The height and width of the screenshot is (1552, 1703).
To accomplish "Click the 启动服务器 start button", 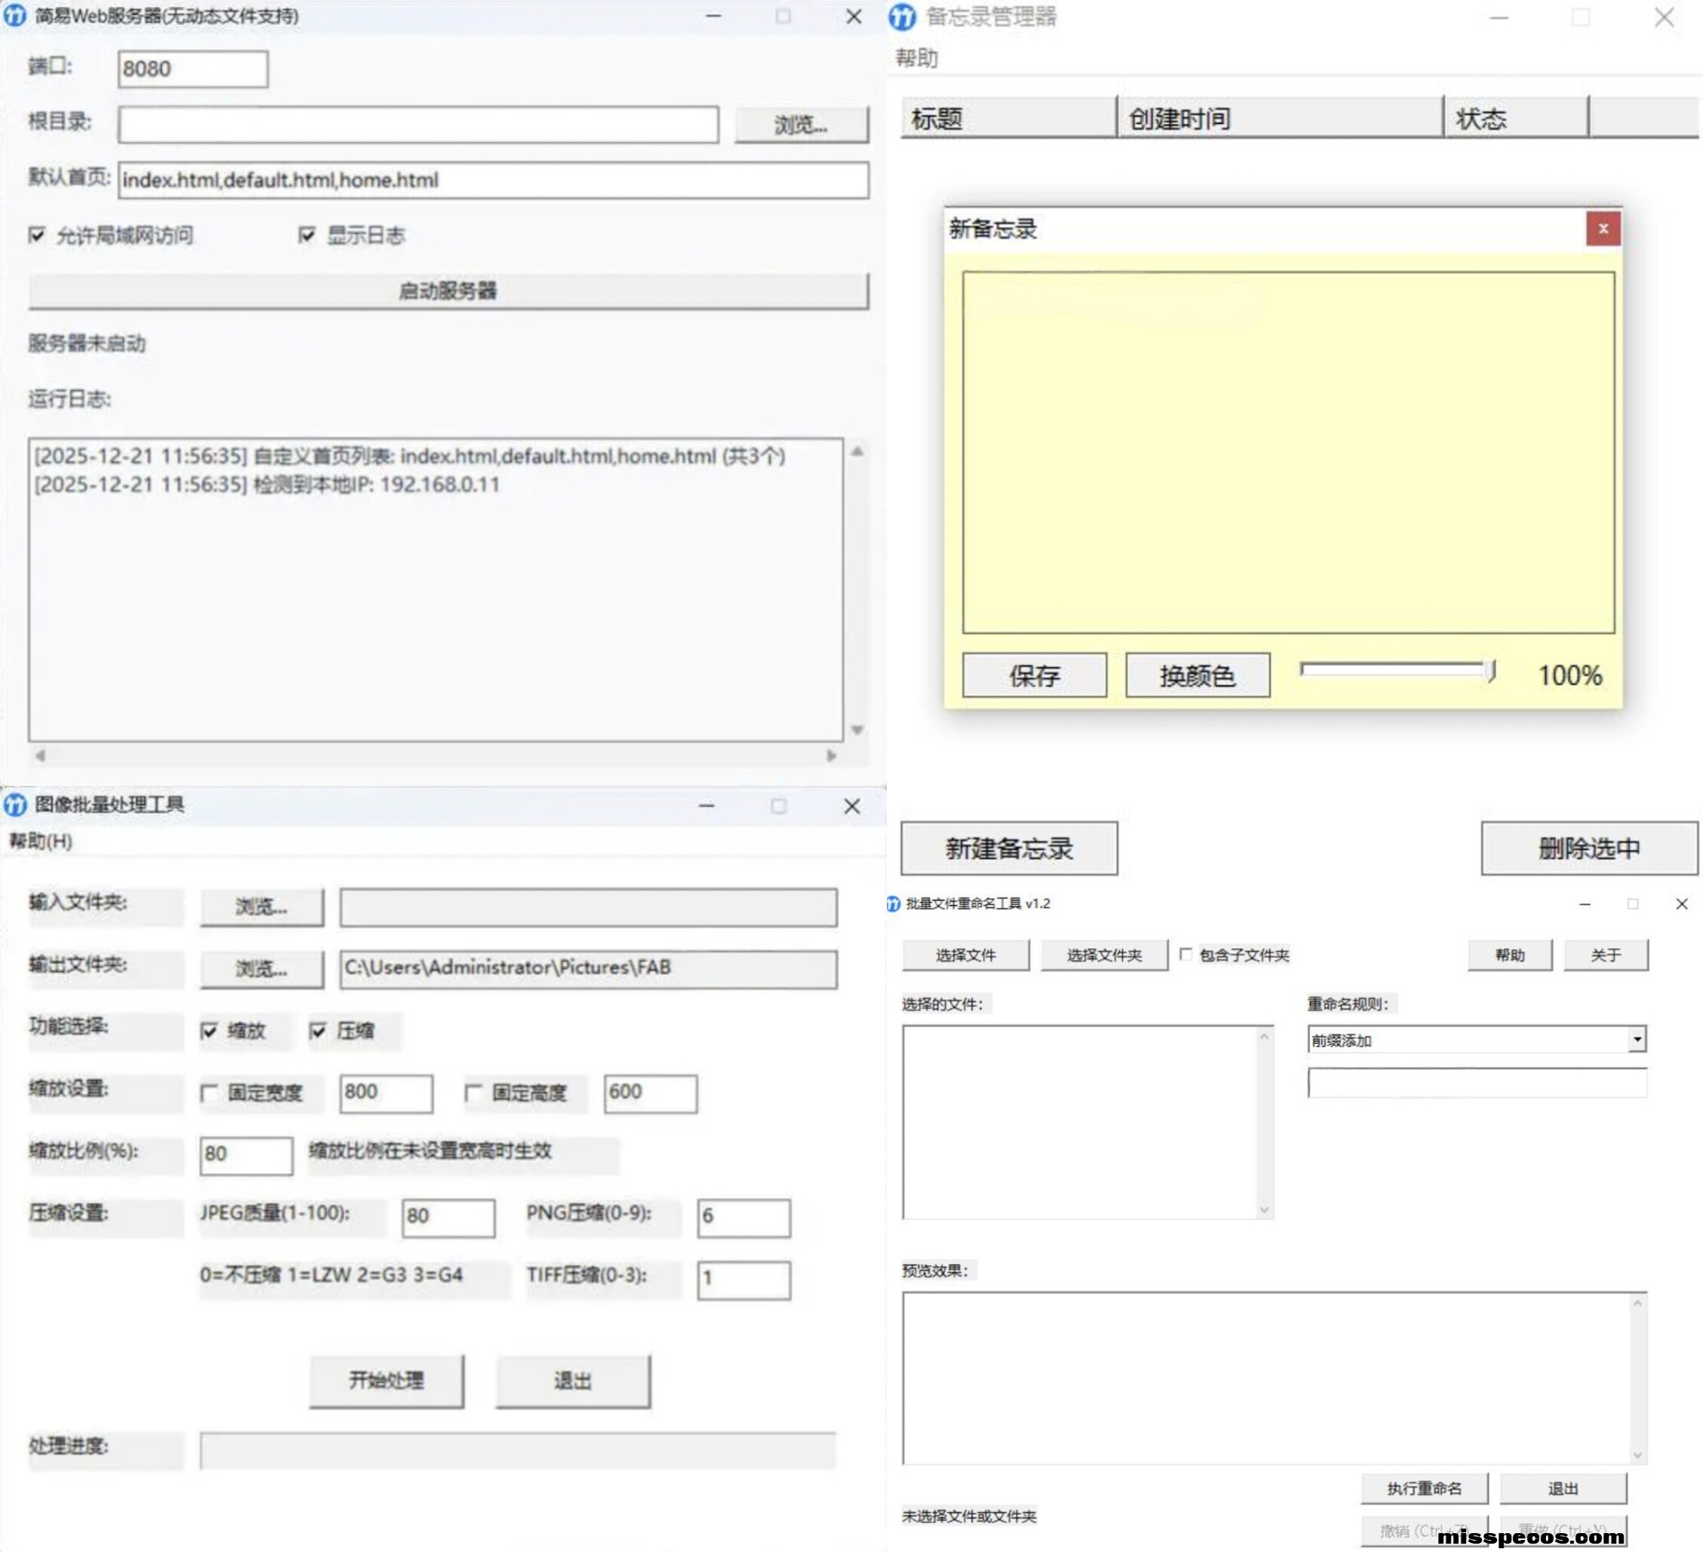I will (448, 291).
